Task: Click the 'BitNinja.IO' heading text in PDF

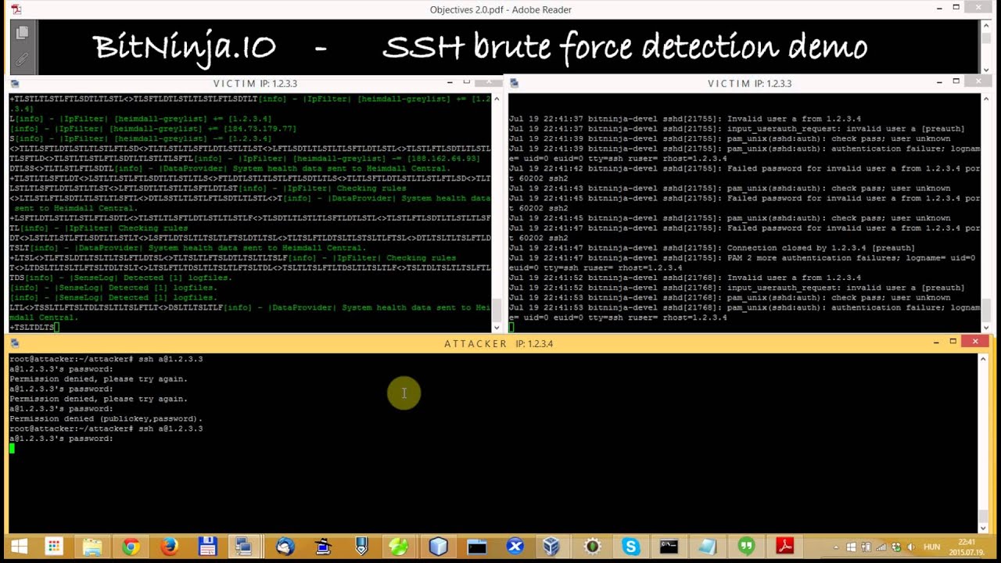Action: click(185, 47)
